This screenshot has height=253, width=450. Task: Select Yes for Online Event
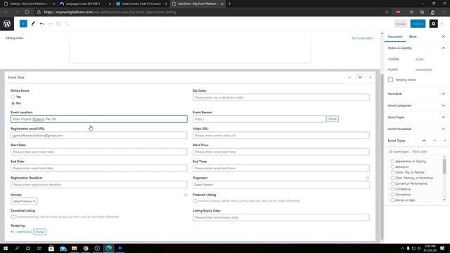13,97
